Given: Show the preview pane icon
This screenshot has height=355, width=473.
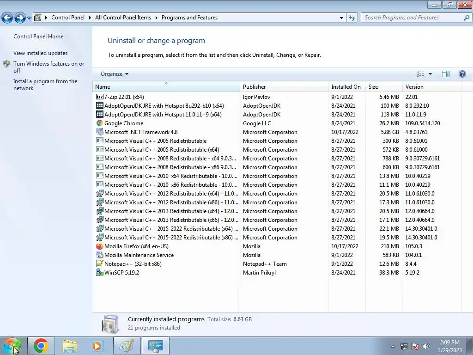Looking at the screenshot, I should 446,74.
